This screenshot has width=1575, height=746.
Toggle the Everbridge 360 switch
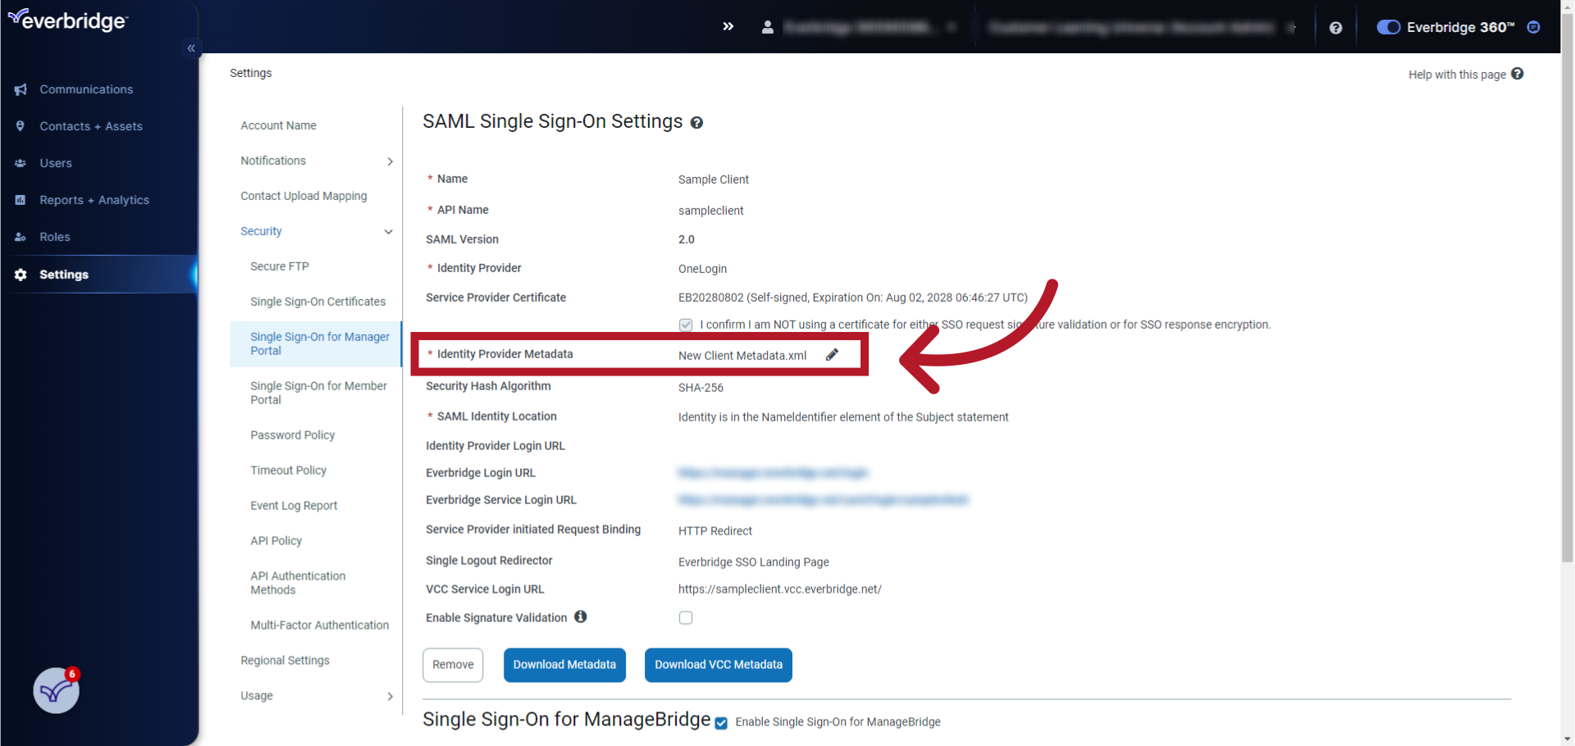(x=1388, y=27)
